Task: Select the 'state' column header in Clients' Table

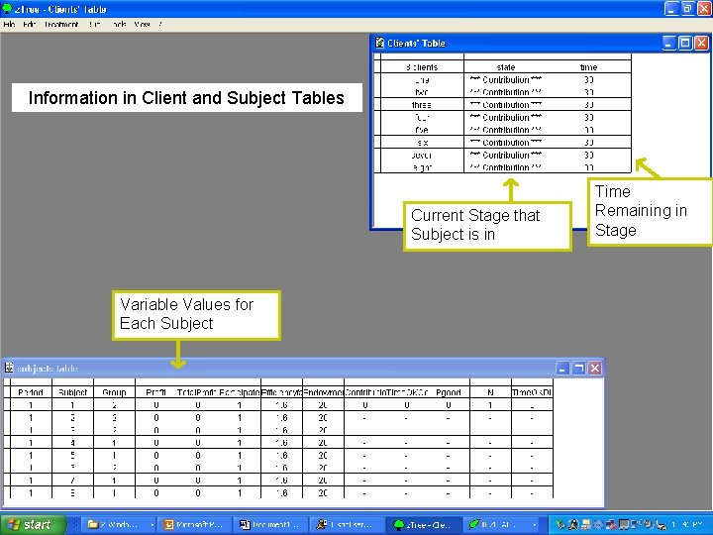Action: point(506,67)
